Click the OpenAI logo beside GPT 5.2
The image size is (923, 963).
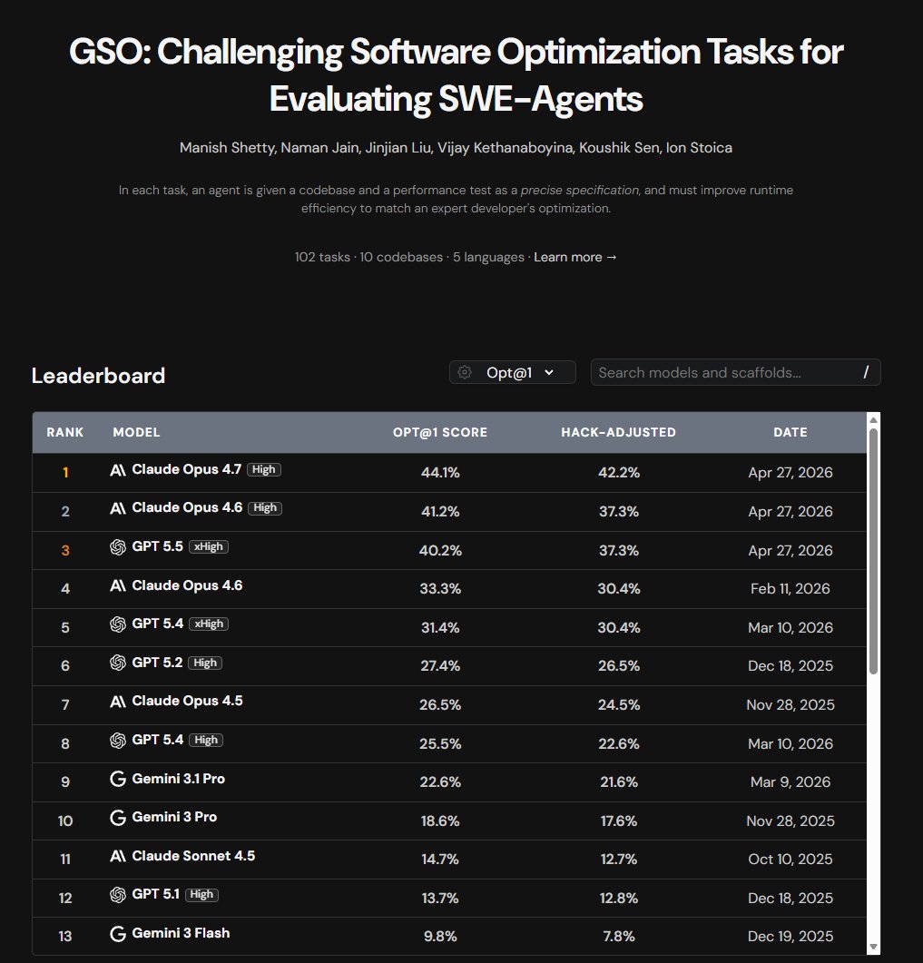pyautogui.click(x=118, y=663)
